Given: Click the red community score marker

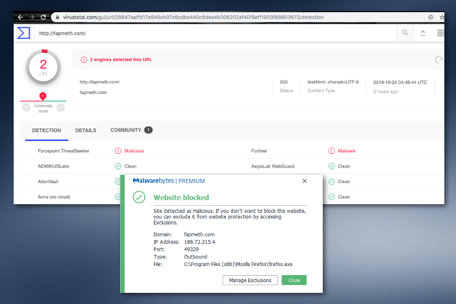Looking at the screenshot, I should [43, 96].
